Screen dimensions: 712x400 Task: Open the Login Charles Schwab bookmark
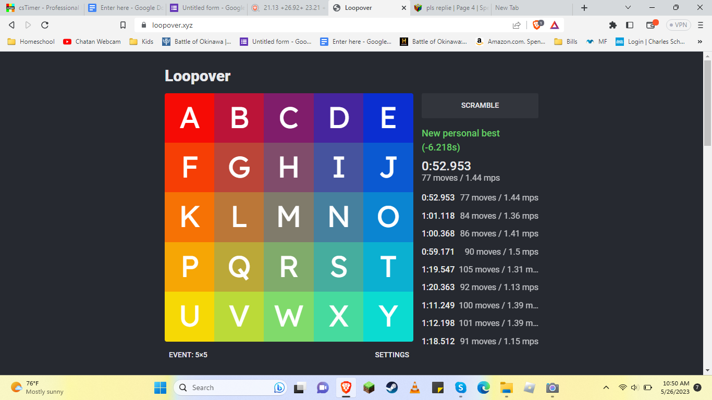(650, 42)
